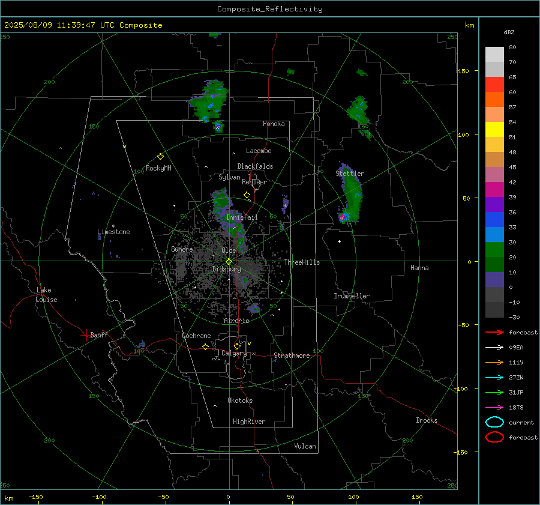Click the Airdrie label
Screen dimensions: 540x505
click(x=236, y=321)
